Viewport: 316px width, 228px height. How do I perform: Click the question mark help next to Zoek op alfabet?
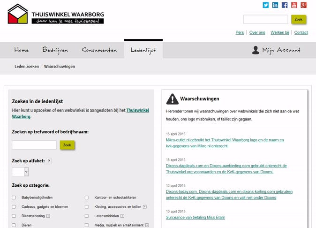click(x=49, y=161)
